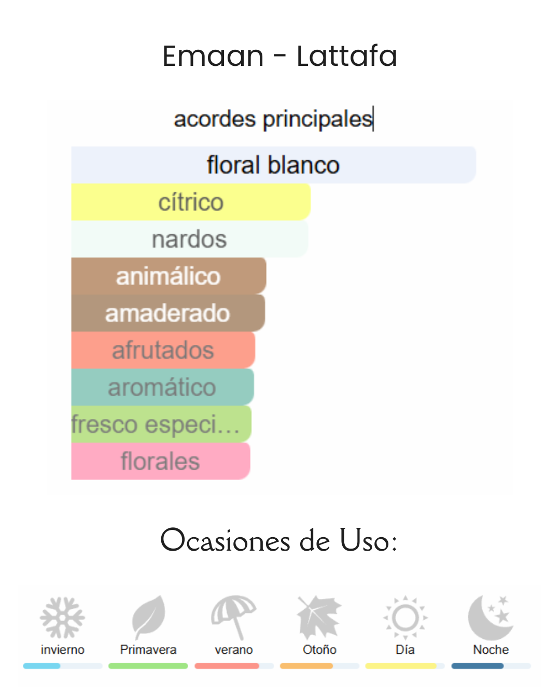Select the pink florales accord bar
Image resolution: width=560 pixels, height=700 pixels.
coord(160,461)
